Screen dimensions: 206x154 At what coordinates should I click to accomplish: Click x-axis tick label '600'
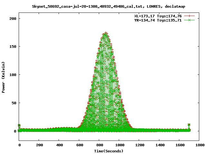coord(80,145)
